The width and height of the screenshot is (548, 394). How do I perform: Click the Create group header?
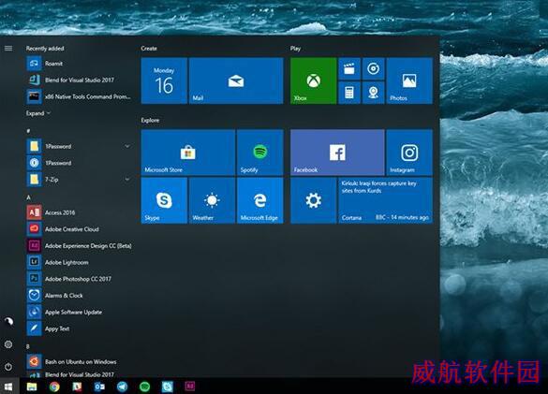(149, 49)
